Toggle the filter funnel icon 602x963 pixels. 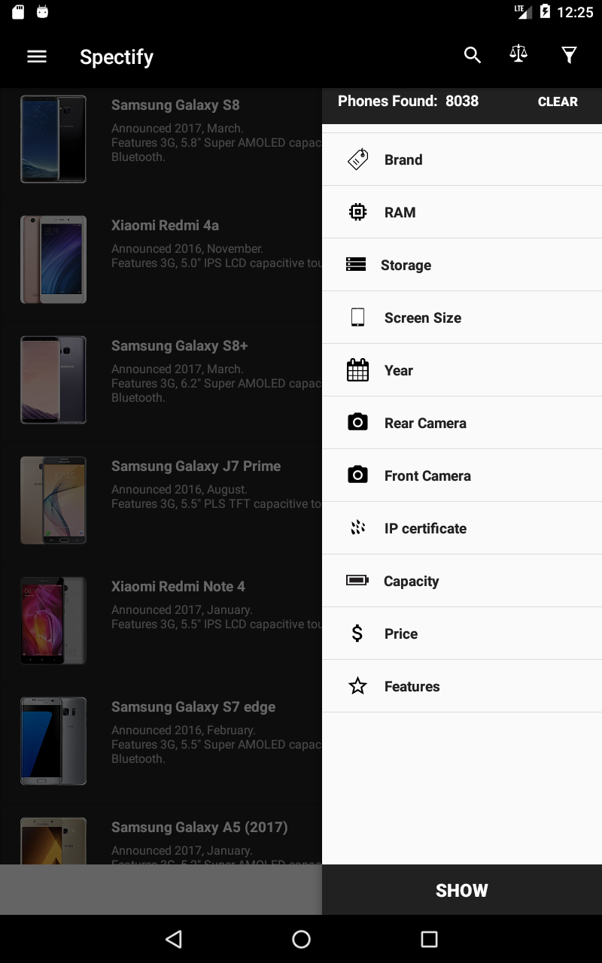tap(570, 55)
